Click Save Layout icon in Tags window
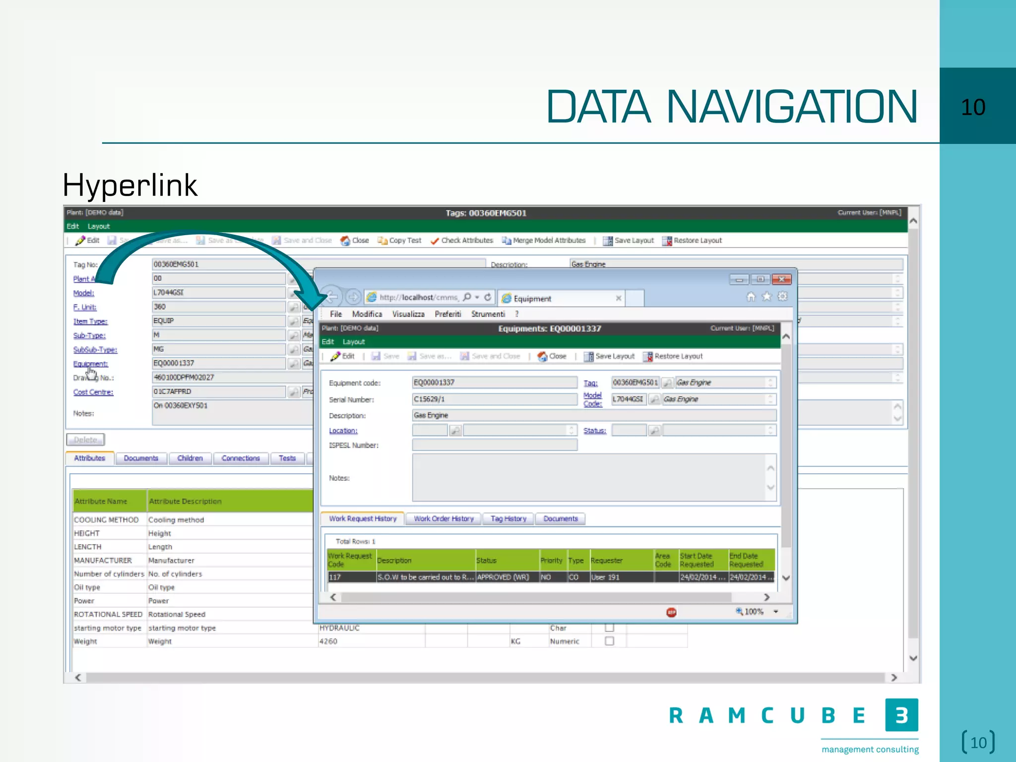Viewport: 1016px width, 762px height. (x=608, y=241)
